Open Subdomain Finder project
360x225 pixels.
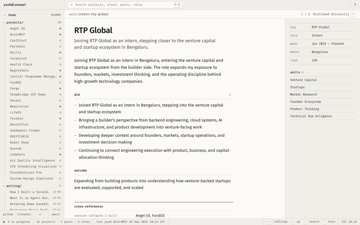point(35,130)
